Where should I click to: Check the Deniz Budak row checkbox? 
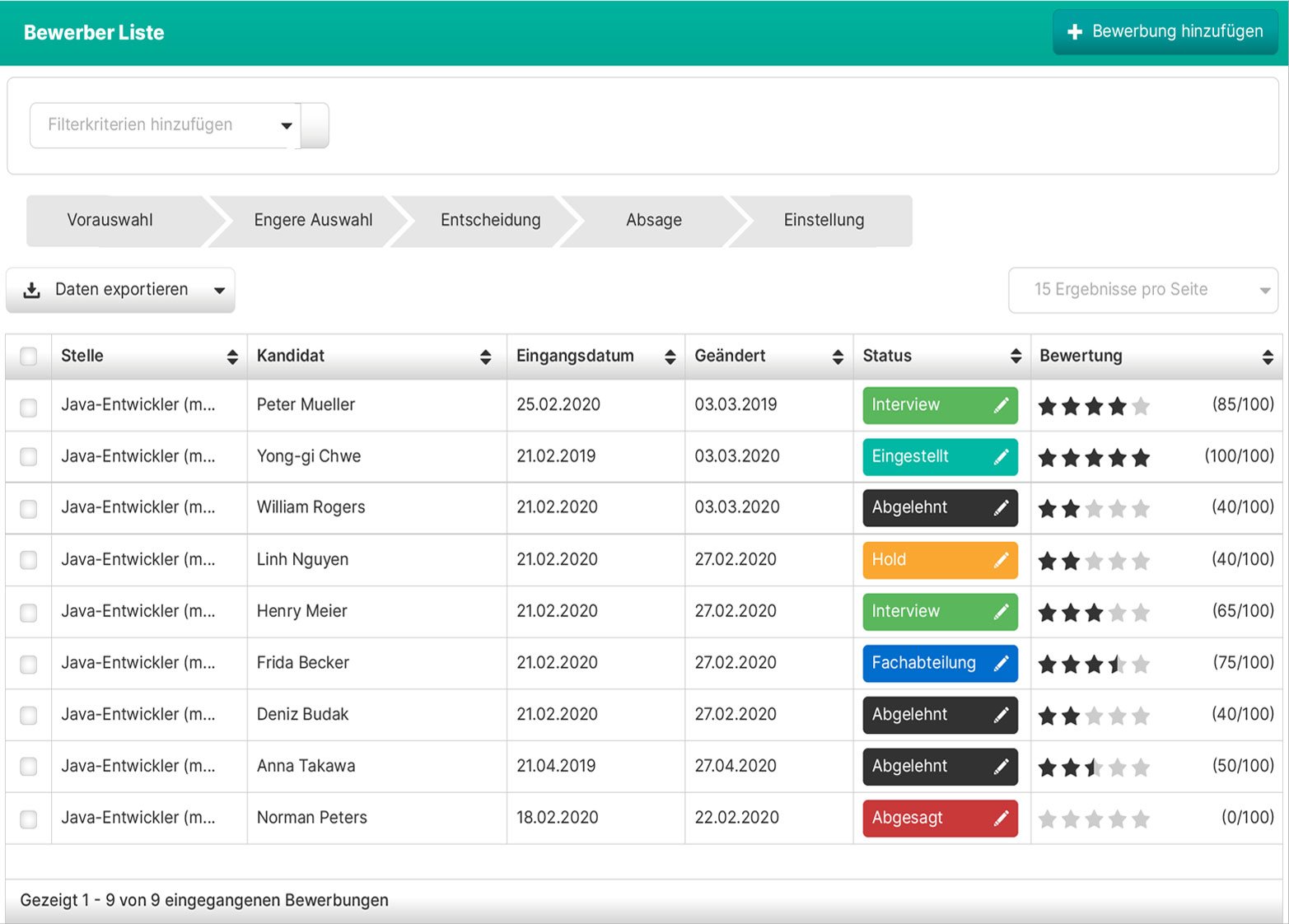click(29, 715)
